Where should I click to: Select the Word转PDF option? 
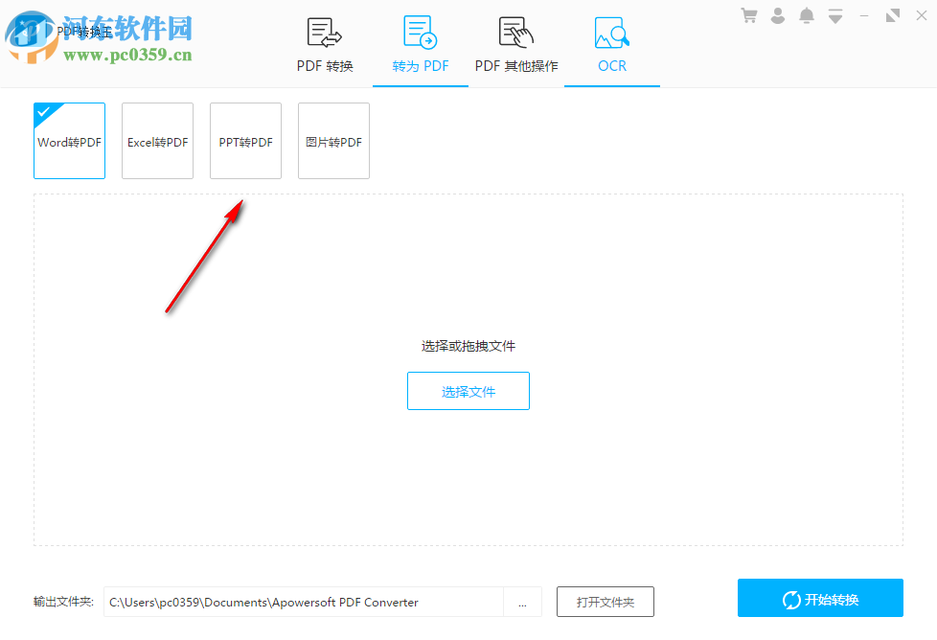pyautogui.click(x=69, y=141)
